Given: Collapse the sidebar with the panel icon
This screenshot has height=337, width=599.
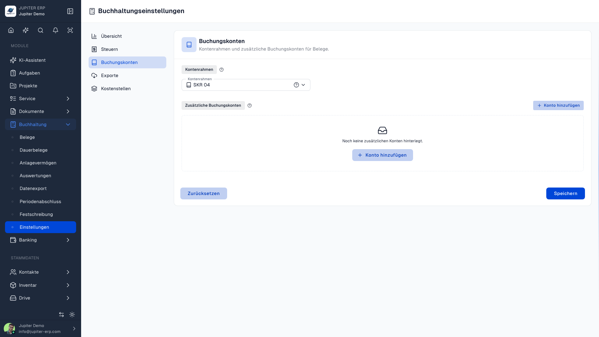Looking at the screenshot, I should pos(70,11).
